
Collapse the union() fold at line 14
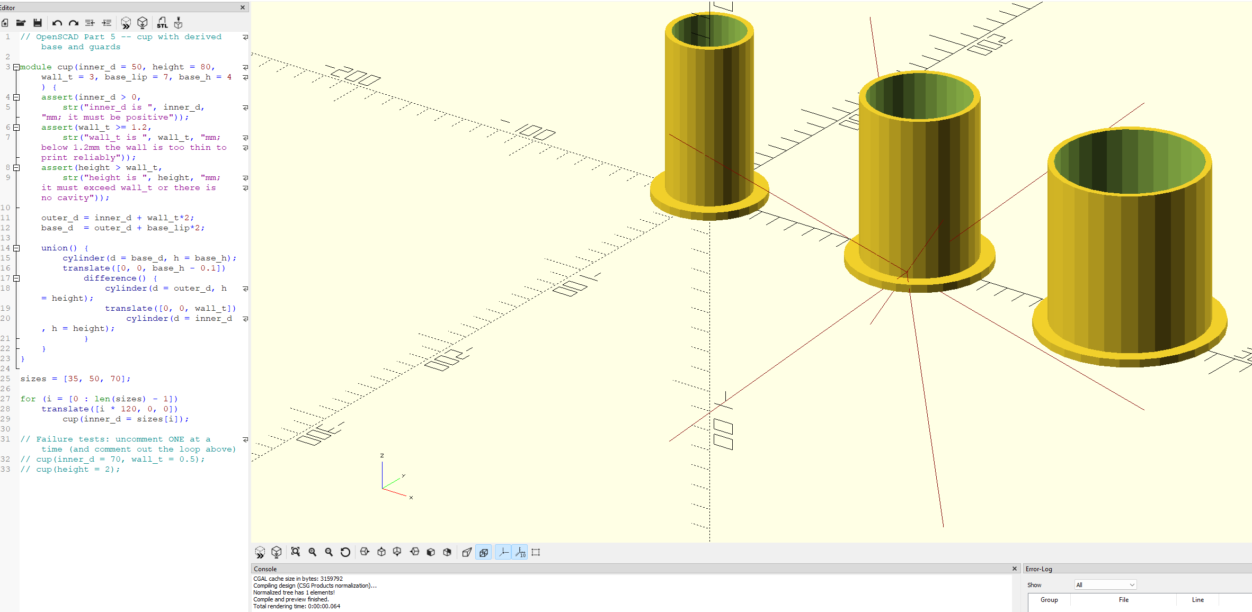(x=16, y=248)
